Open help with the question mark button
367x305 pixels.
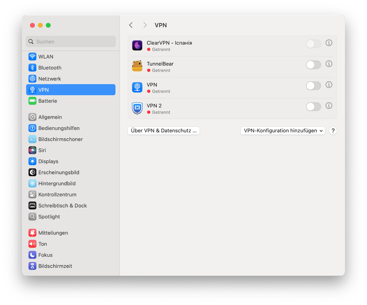click(x=333, y=131)
